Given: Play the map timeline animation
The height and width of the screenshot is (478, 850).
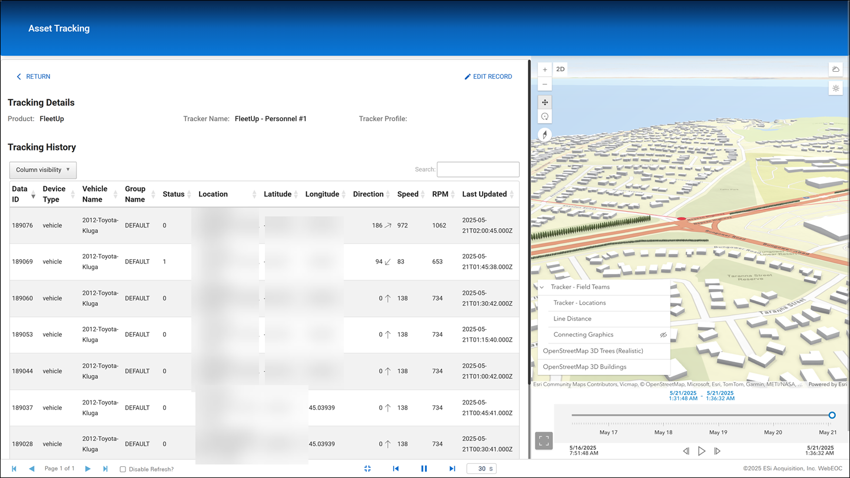Looking at the screenshot, I should (x=702, y=451).
